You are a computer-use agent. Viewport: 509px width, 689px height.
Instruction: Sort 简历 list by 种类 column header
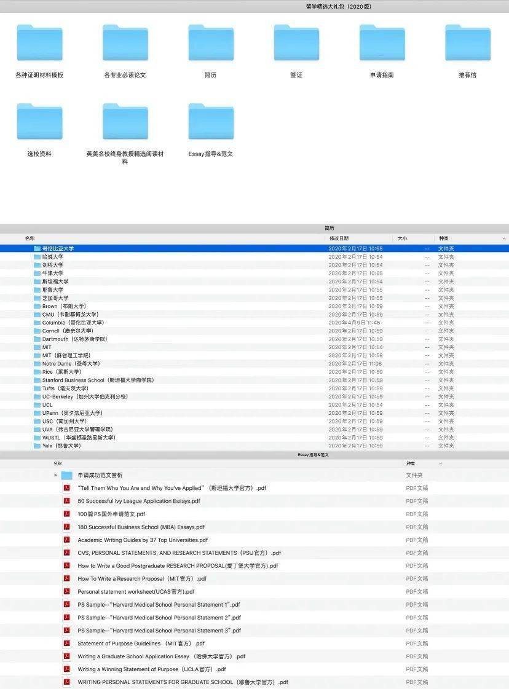pos(443,238)
